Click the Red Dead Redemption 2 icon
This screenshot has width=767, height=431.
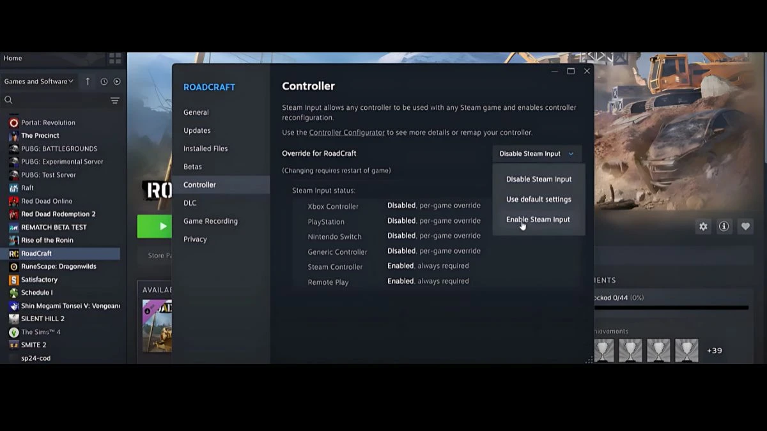[x=13, y=214]
